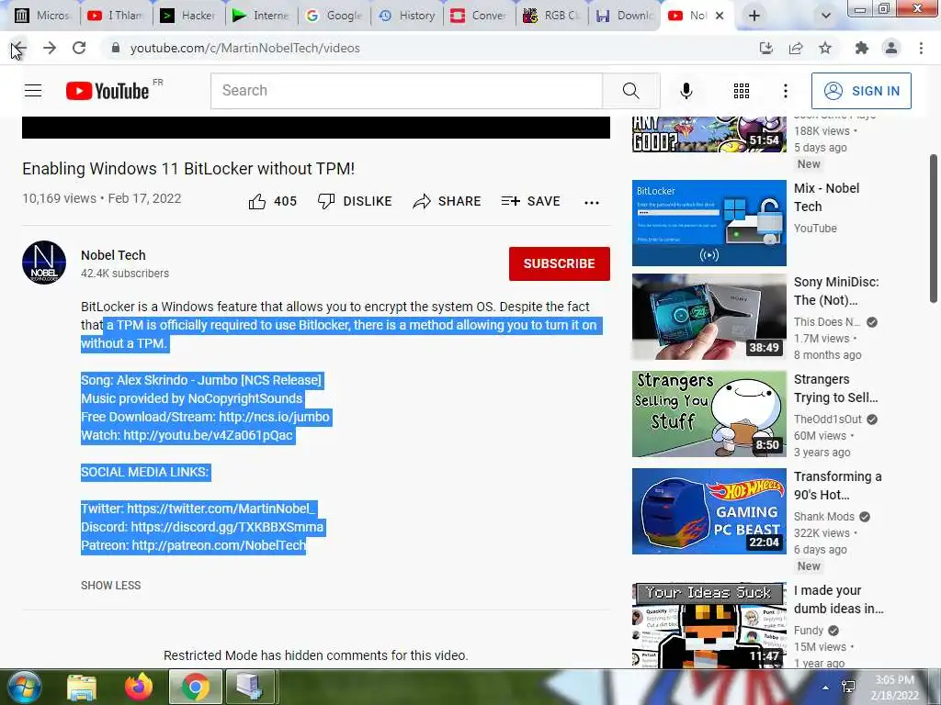Click the TheOdd1sOut channel name
941x705 pixels.
pos(828,419)
